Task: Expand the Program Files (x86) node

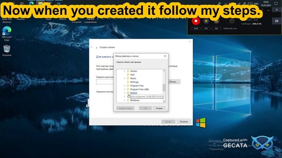Action: point(124,89)
